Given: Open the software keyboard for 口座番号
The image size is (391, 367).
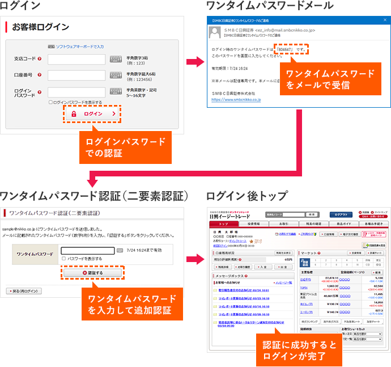Looking at the screenshot, I should 116,75.
